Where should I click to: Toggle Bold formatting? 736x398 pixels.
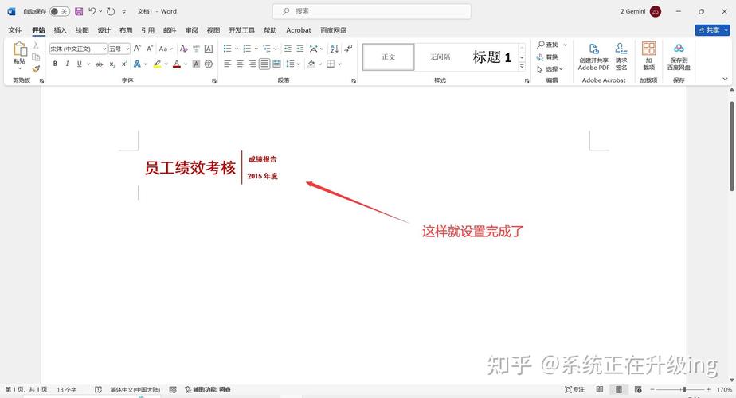[x=56, y=64]
